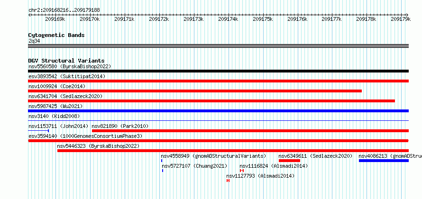Select the red nsv1009924 variant bar
The height and width of the screenshot is (199, 422).
point(195,91)
